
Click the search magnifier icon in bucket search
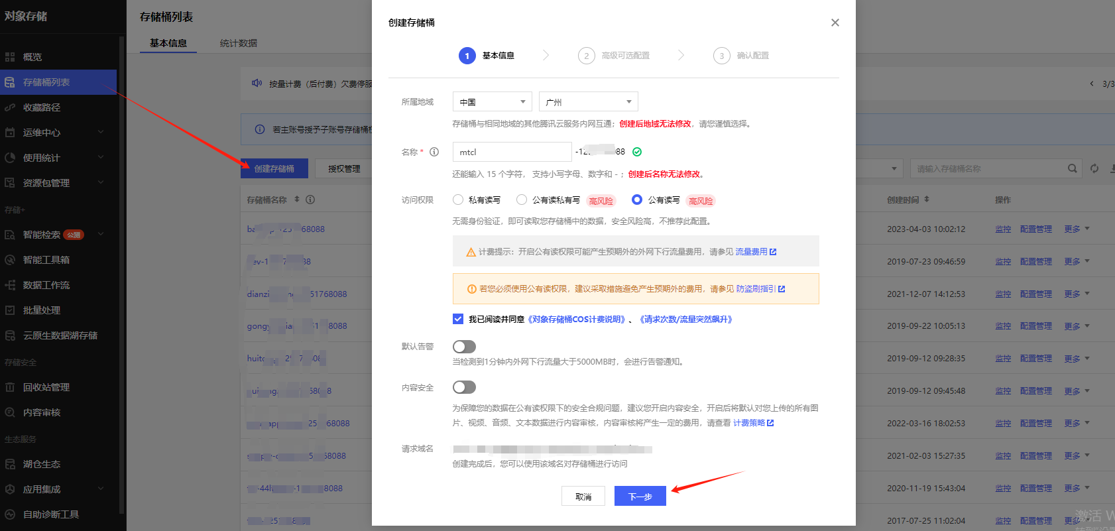[x=1072, y=168]
